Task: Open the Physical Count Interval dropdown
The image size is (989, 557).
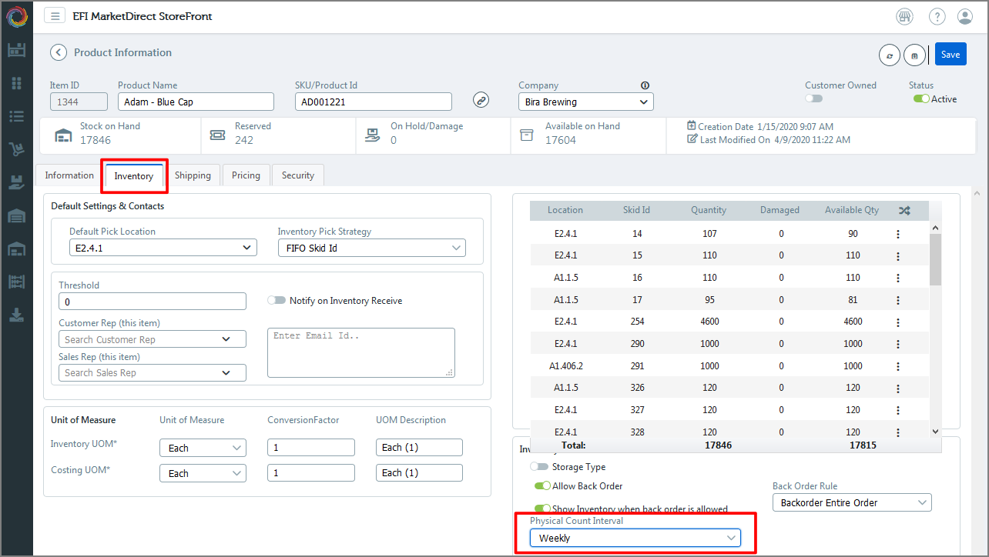Action: point(635,539)
